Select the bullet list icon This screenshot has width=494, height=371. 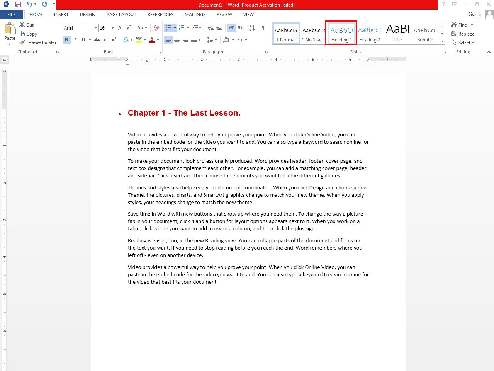coord(168,27)
